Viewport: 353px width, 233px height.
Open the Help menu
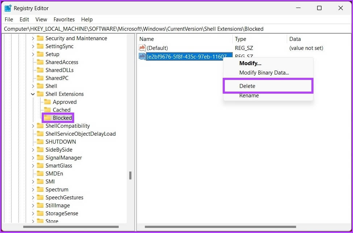tap(87, 20)
